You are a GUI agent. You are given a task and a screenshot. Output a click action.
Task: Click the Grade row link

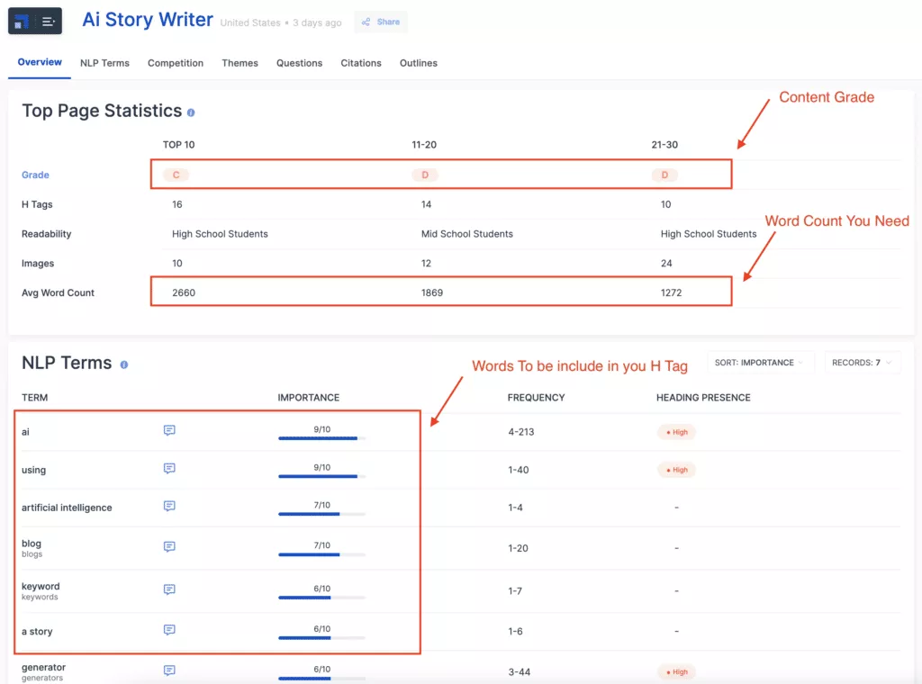point(36,175)
